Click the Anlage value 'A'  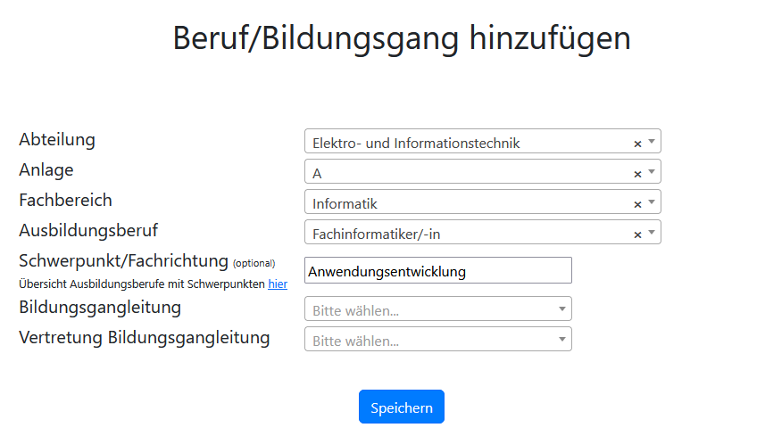coord(317,174)
